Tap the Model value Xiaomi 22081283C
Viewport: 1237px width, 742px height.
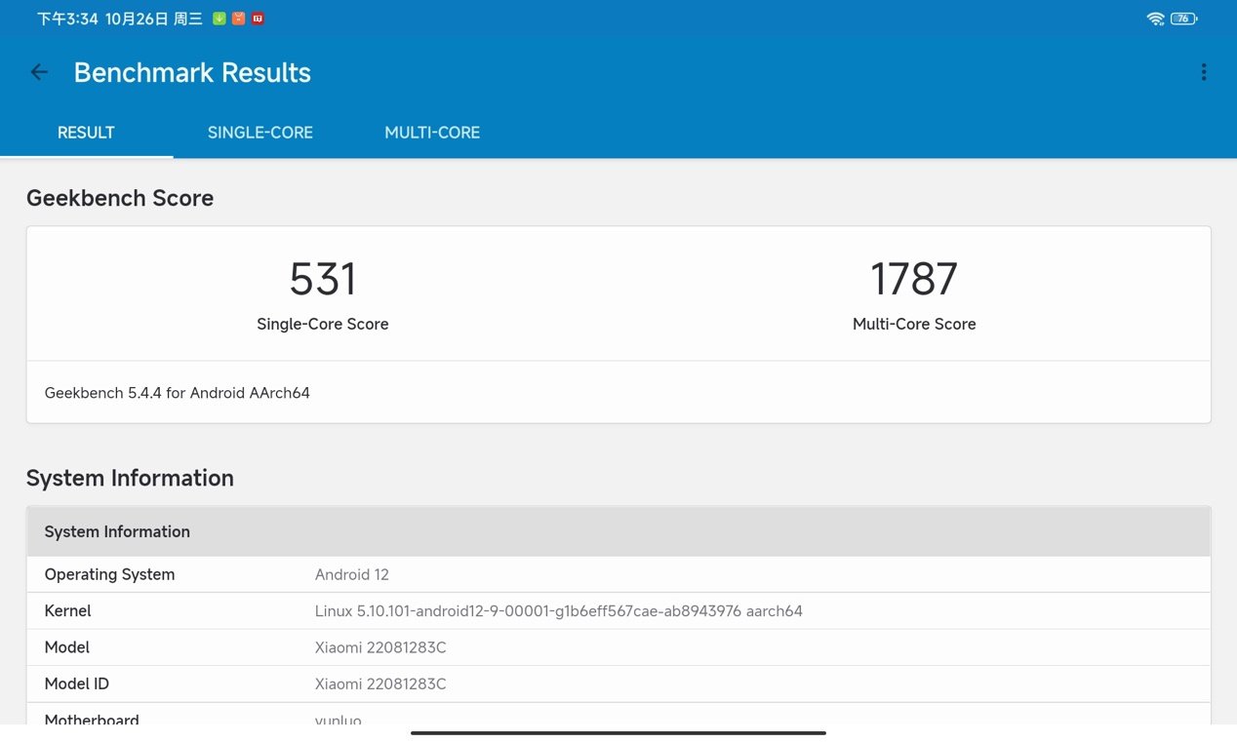(380, 647)
